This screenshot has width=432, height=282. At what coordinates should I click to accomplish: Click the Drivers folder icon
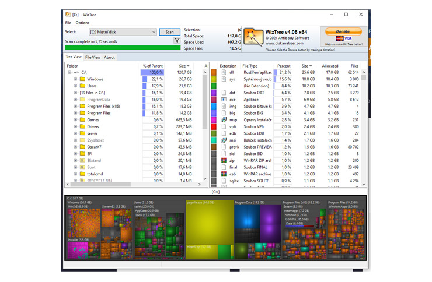point(82,126)
